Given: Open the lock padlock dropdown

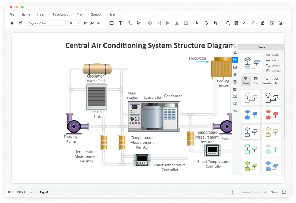Looking at the screenshot, I should coord(264,23).
